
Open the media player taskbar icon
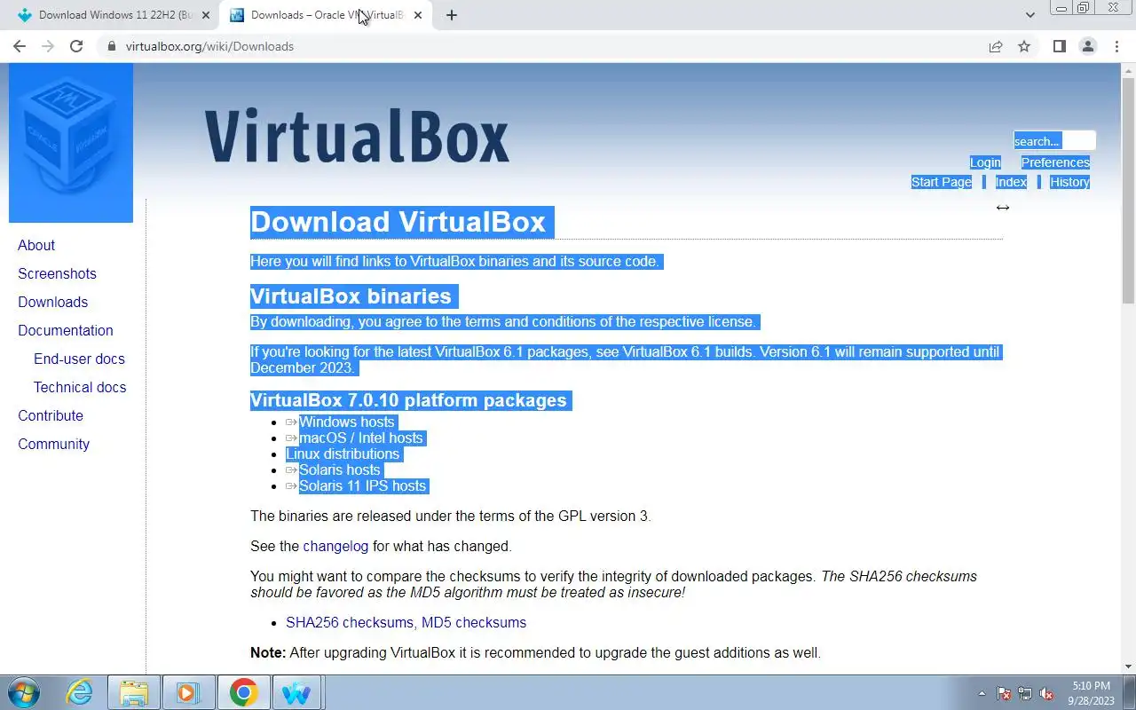tap(188, 692)
